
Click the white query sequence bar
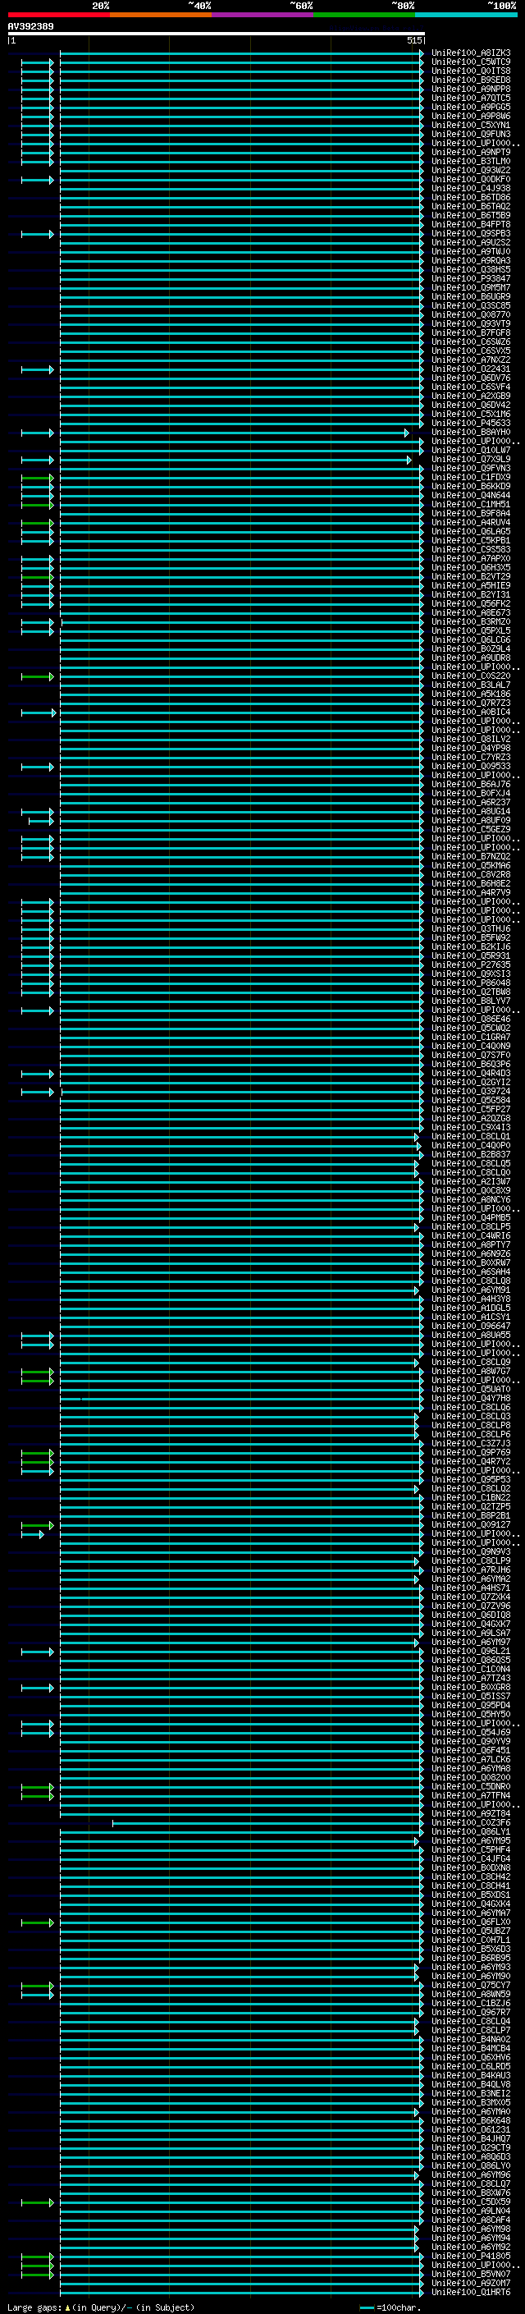[x=217, y=33]
